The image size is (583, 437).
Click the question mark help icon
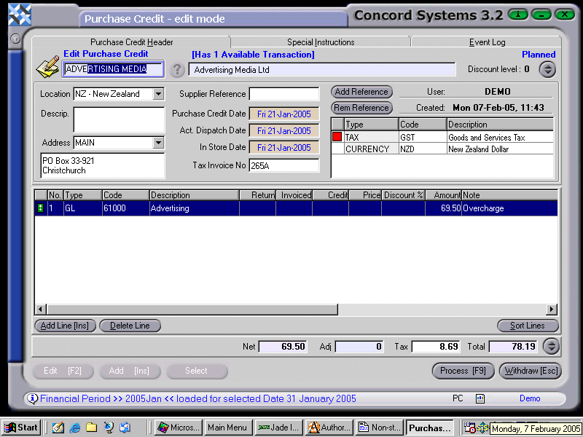(176, 70)
